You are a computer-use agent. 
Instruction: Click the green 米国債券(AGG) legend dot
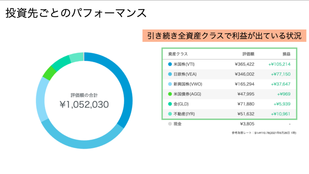pos(169,94)
